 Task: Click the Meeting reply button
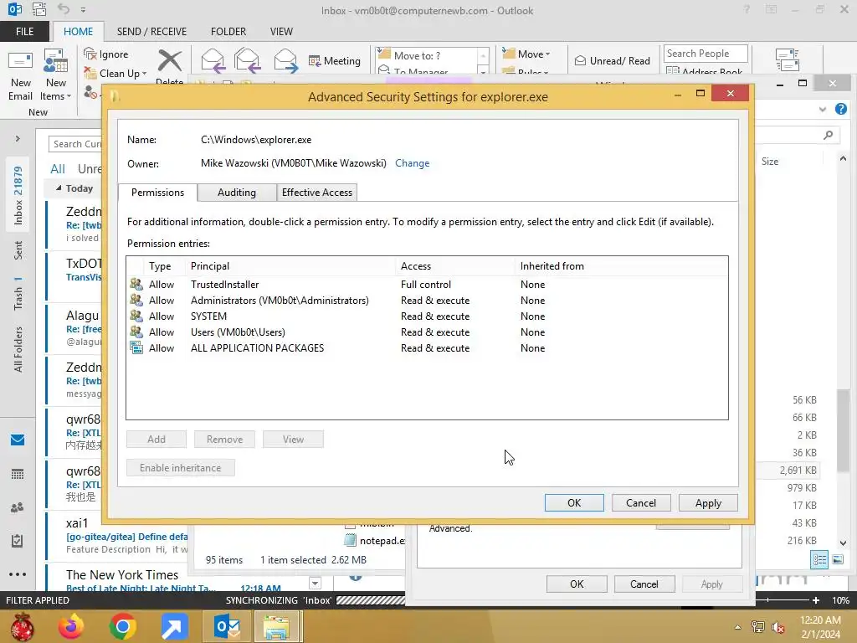335,60
